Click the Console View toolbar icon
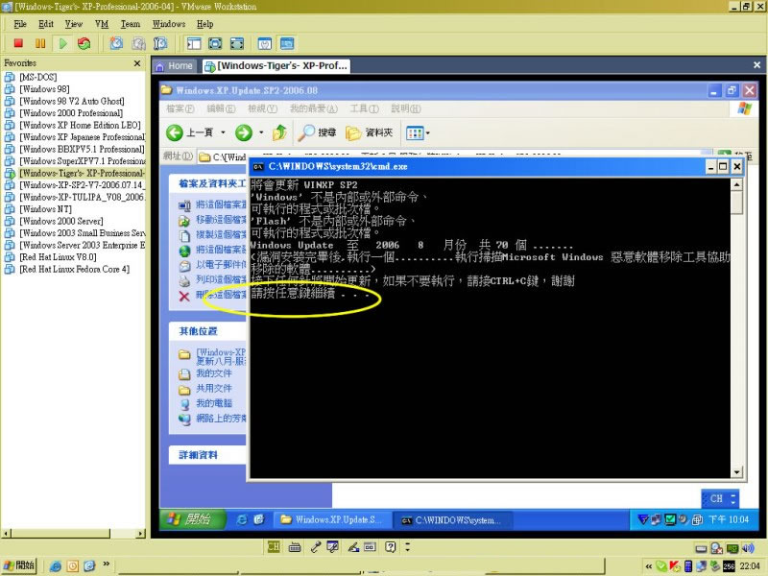 coord(287,43)
